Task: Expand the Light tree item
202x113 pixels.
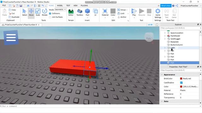Action: [165, 48]
